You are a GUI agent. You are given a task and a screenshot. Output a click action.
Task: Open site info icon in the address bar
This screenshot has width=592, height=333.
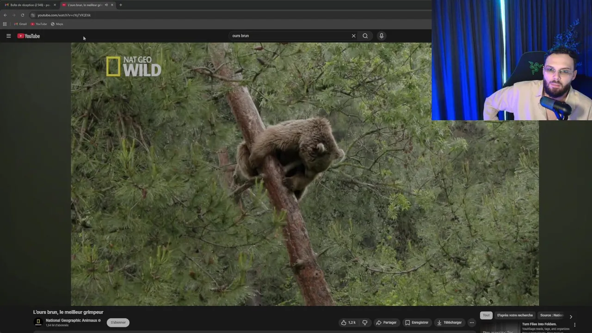(x=33, y=15)
